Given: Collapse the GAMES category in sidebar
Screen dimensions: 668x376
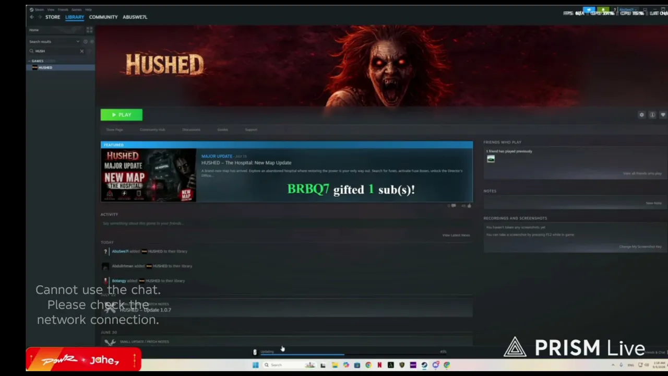Looking at the screenshot, I should pos(30,61).
